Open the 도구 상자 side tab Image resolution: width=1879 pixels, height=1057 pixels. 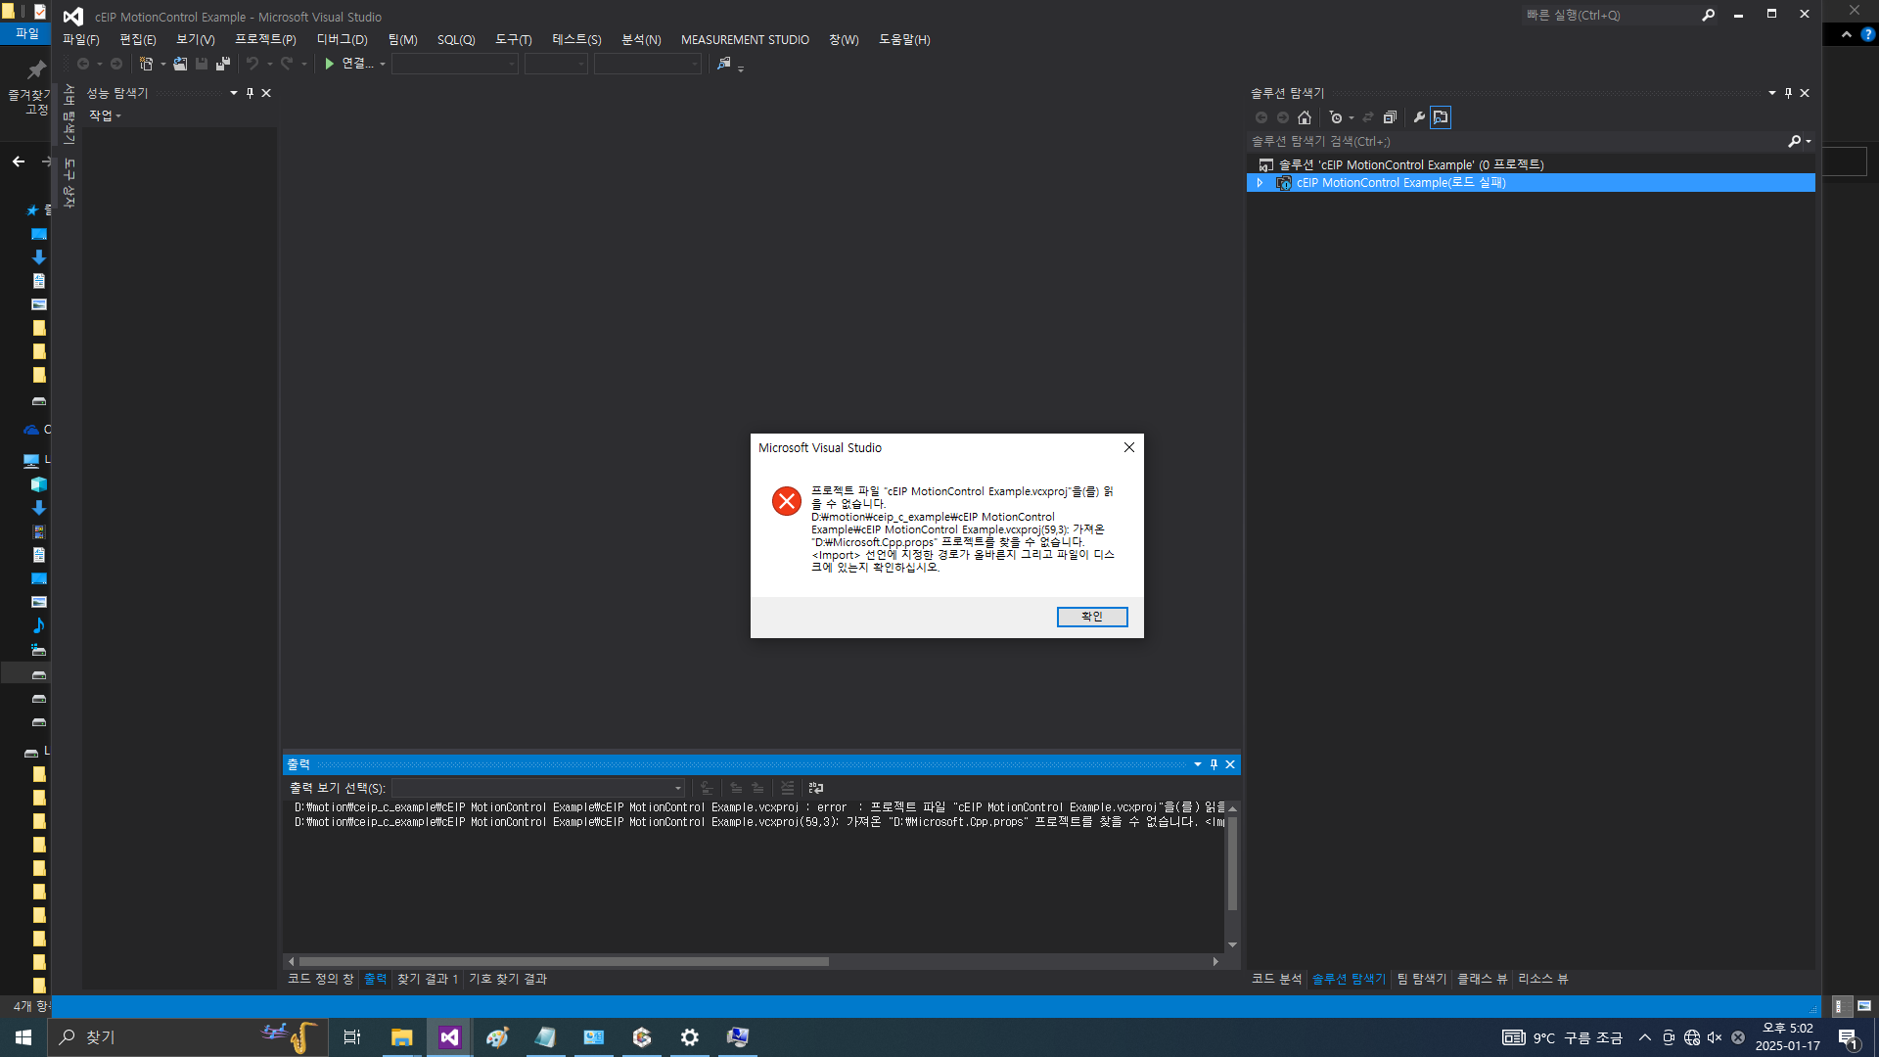[69, 182]
